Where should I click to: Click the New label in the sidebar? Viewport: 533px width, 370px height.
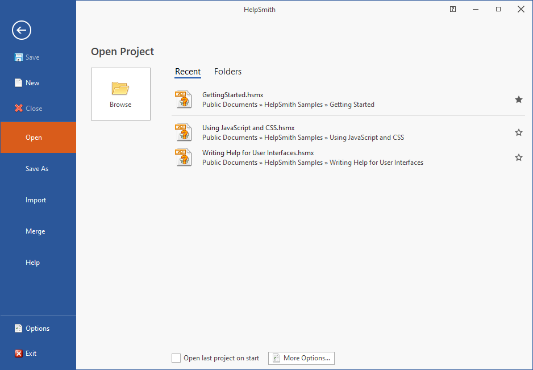[32, 82]
